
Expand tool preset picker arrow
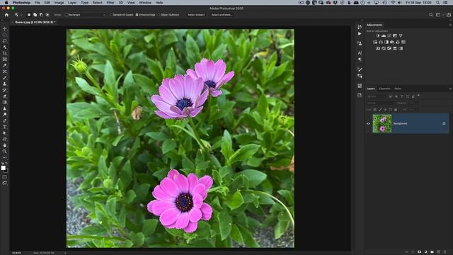(x=21, y=15)
